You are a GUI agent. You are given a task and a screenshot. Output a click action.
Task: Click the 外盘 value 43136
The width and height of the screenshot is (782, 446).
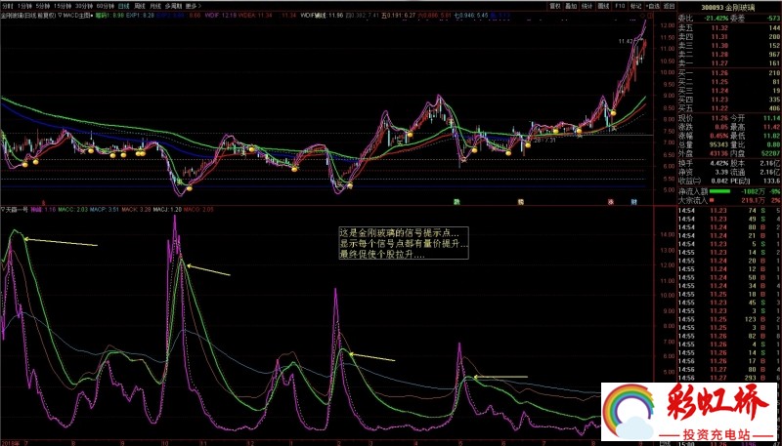click(718, 153)
